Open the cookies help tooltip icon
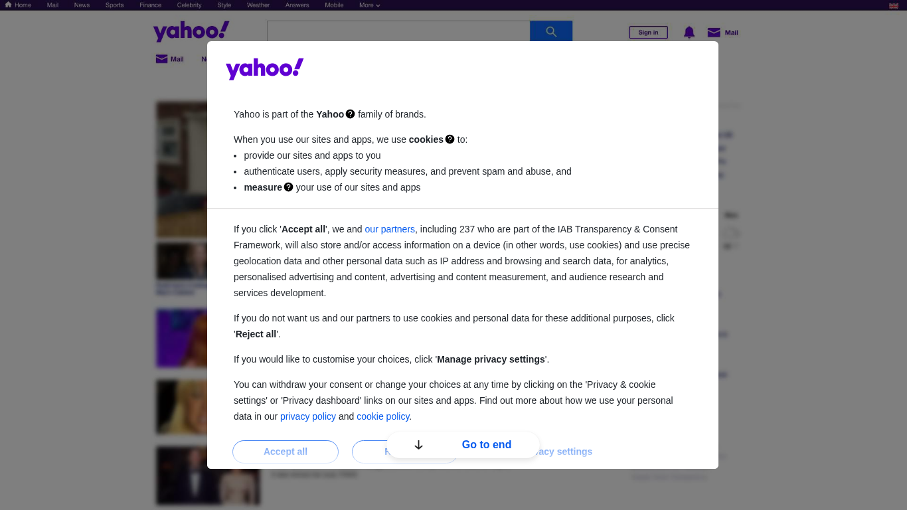The image size is (907, 510). click(450, 139)
